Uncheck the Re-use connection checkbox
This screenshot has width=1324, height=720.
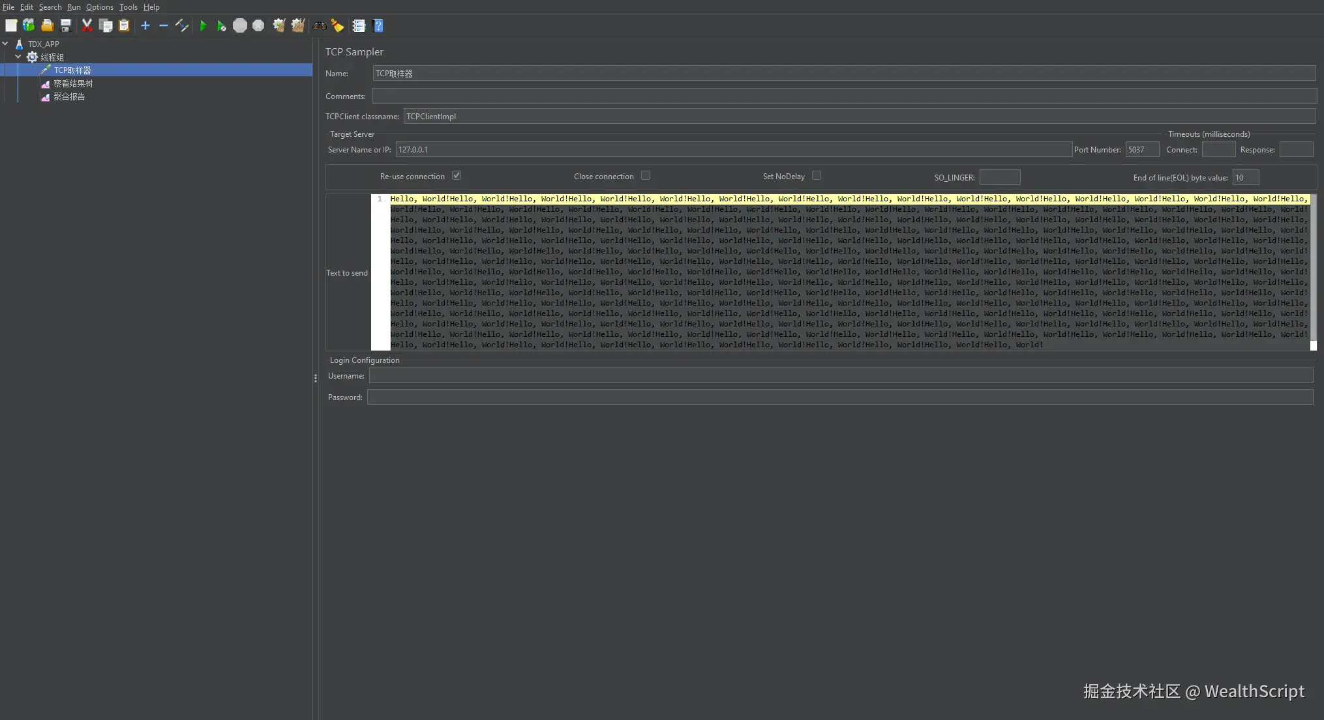[457, 176]
